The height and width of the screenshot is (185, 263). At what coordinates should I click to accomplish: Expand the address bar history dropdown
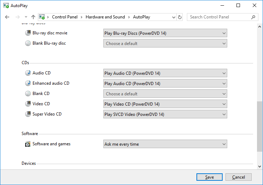point(174,17)
